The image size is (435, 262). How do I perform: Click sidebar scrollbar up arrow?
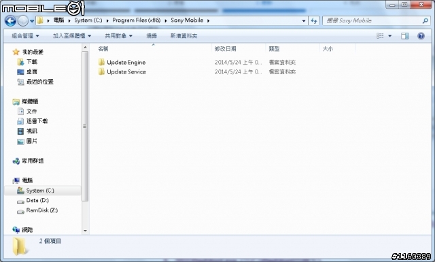pos(85,47)
